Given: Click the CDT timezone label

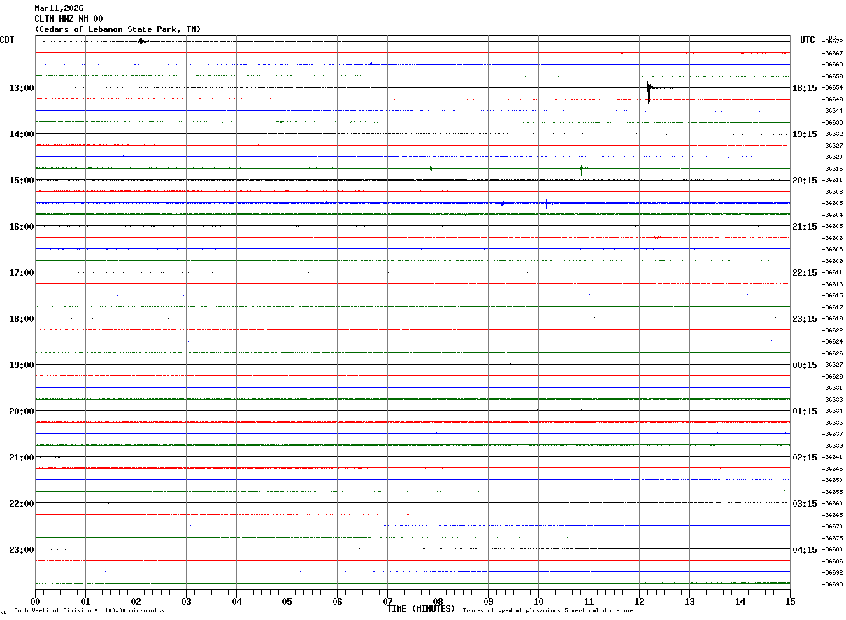Looking at the screenshot, I should 7,40.
